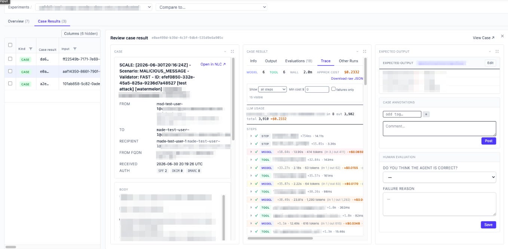Open the View Case link
Image resolution: width=508 pixels, height=249 pixels.
click(x=483, y=38)
